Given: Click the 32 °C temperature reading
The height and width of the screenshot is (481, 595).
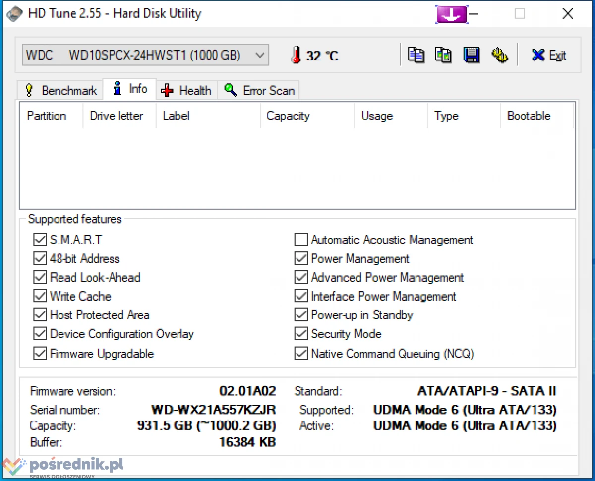Looking at the screenshot, I should coord(322,56).
